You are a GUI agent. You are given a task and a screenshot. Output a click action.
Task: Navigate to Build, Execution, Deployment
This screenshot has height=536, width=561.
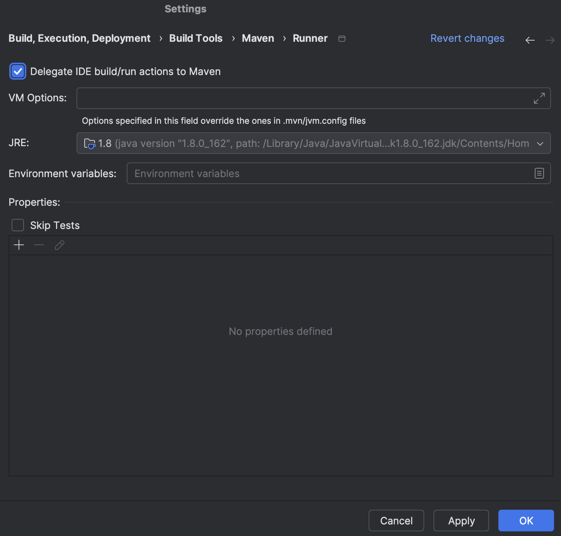click(79, 38)
